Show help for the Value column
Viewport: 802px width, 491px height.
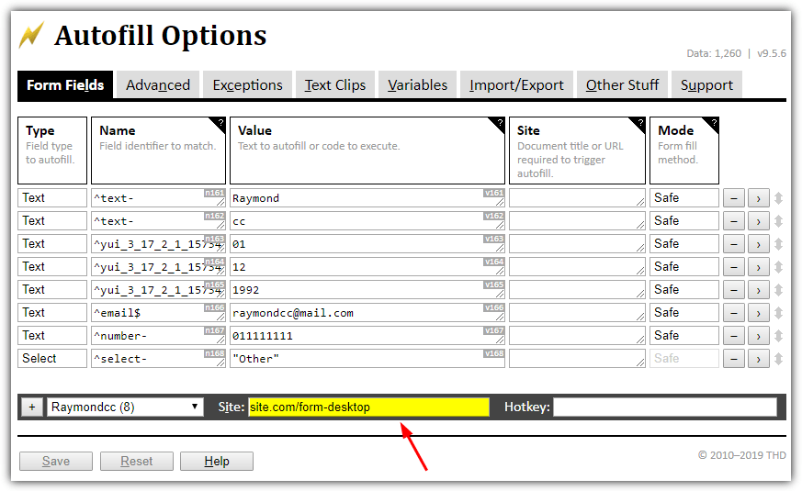pos(499,123)
